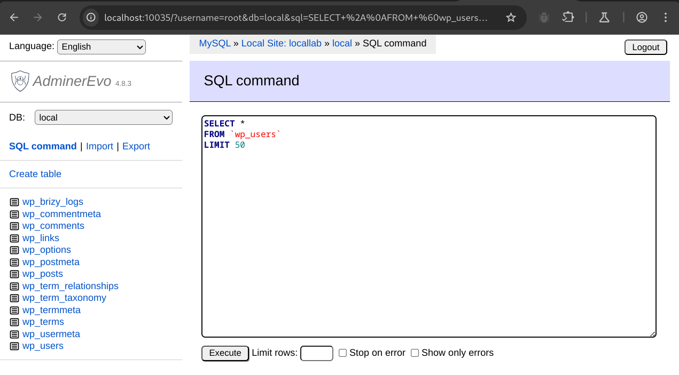The image size is (679, 375).
Task: Expand the DB selector dropdown
Action: coord(103,117)
